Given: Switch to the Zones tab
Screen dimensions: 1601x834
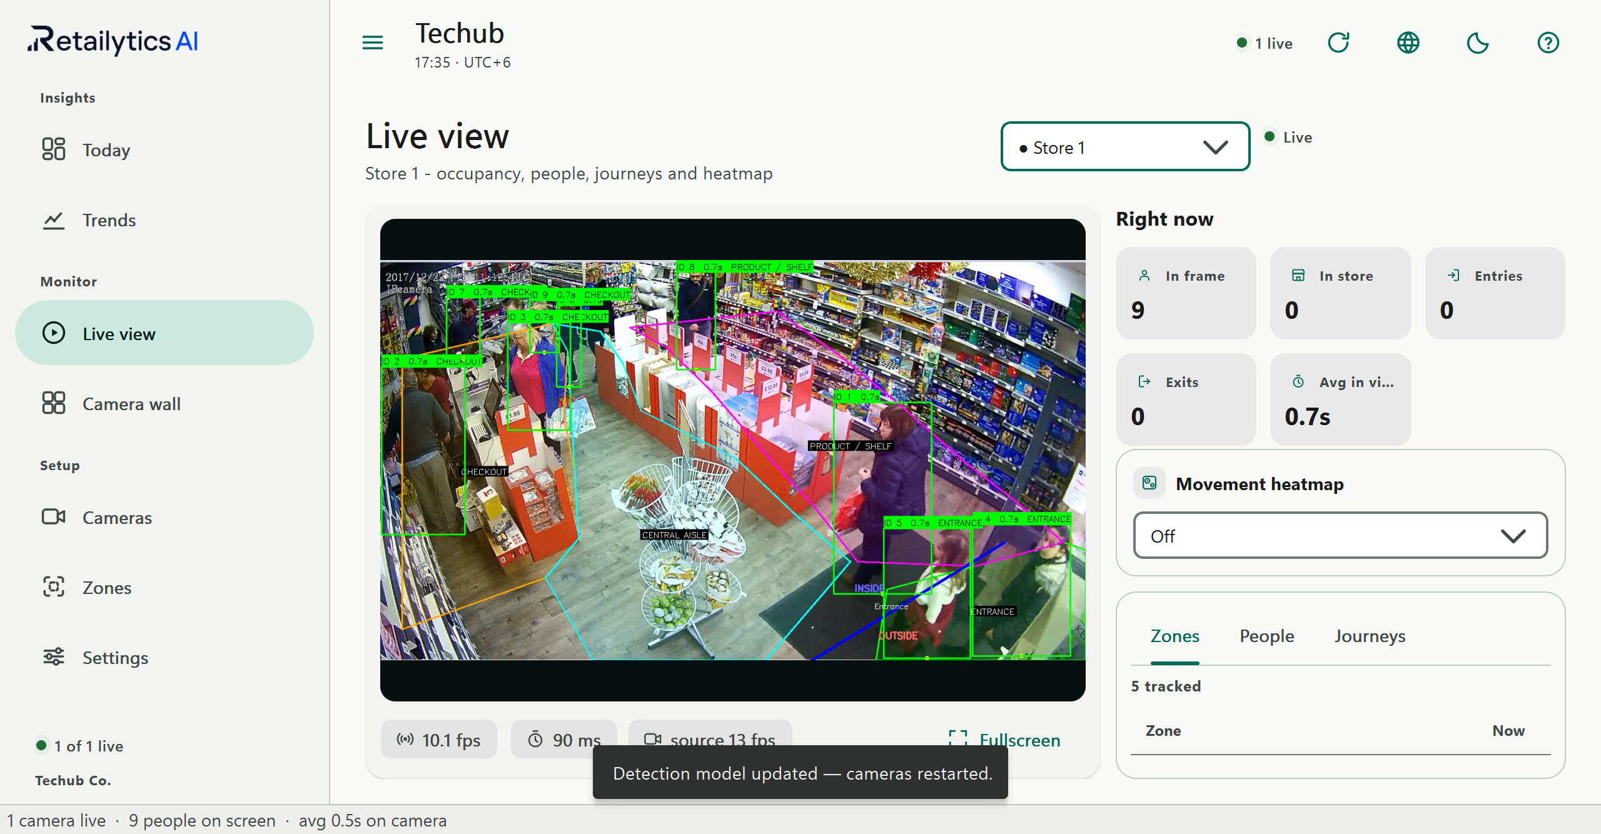Looking at the screenshot, I should [x=1174, y=636].
